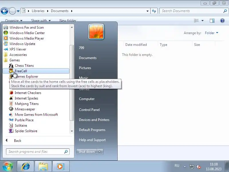This screenshot has width=229, height=172.
Task: Open Computer from the Start menu
Action: pos(87,99)
